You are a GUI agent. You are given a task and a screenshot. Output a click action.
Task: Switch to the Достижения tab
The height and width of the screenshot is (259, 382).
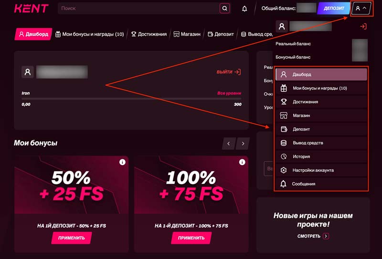pyautogui.click(x=149, y=34)
